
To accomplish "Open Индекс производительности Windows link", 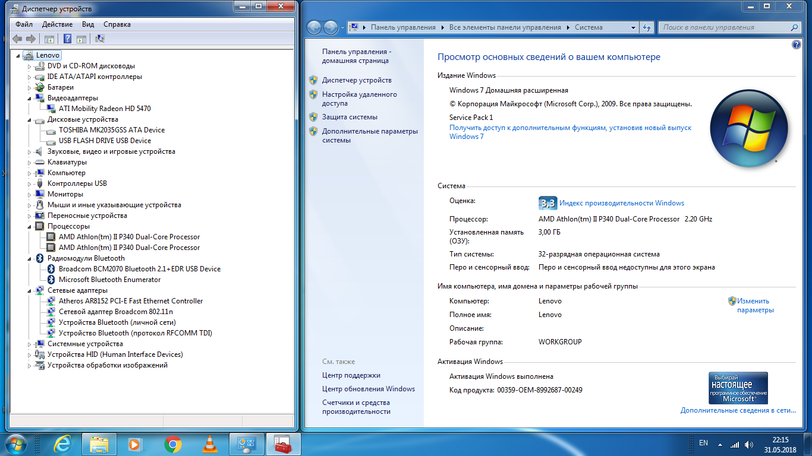I will click(622, 203).
